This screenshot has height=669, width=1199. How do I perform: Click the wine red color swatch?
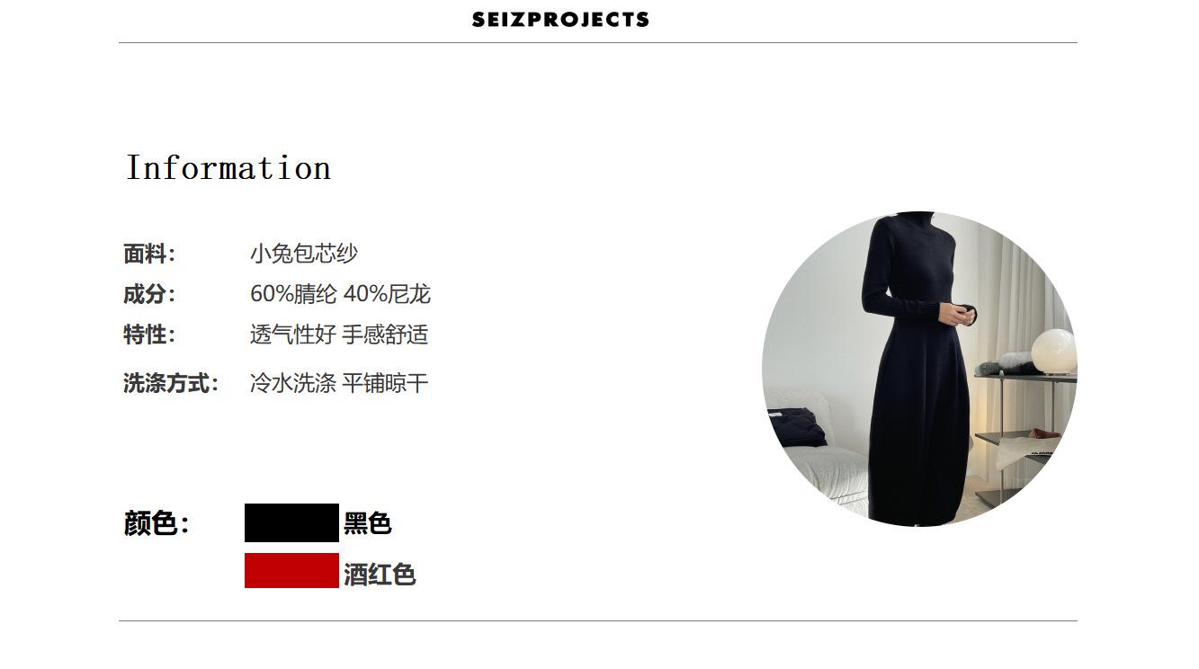(291, 571)
